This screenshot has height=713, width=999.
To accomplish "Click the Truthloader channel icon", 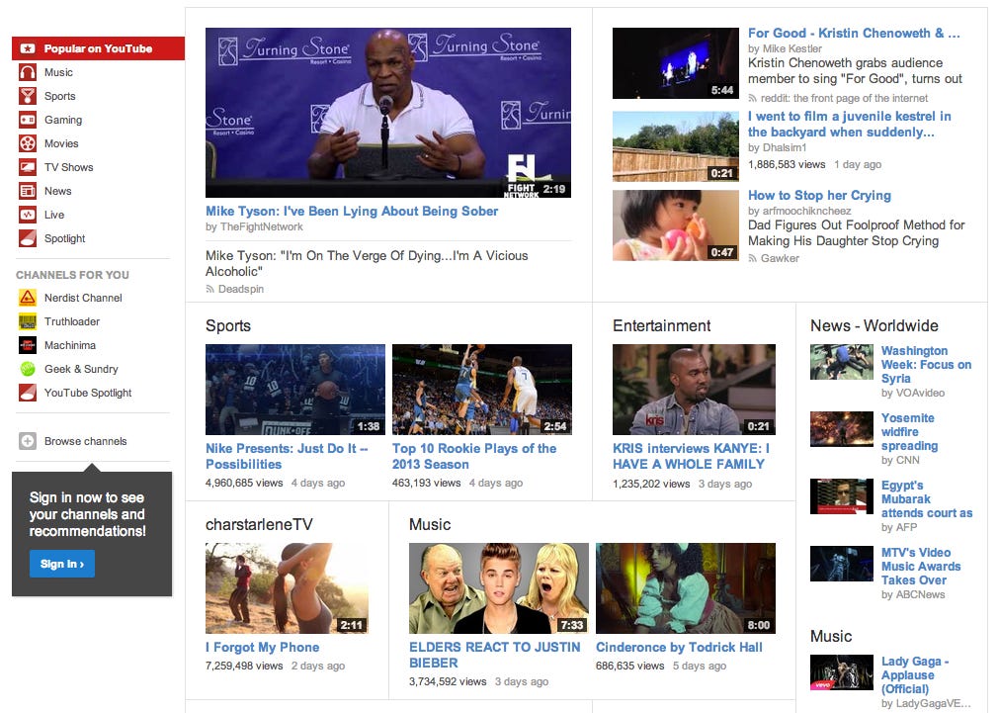I will tap(28, 321).
